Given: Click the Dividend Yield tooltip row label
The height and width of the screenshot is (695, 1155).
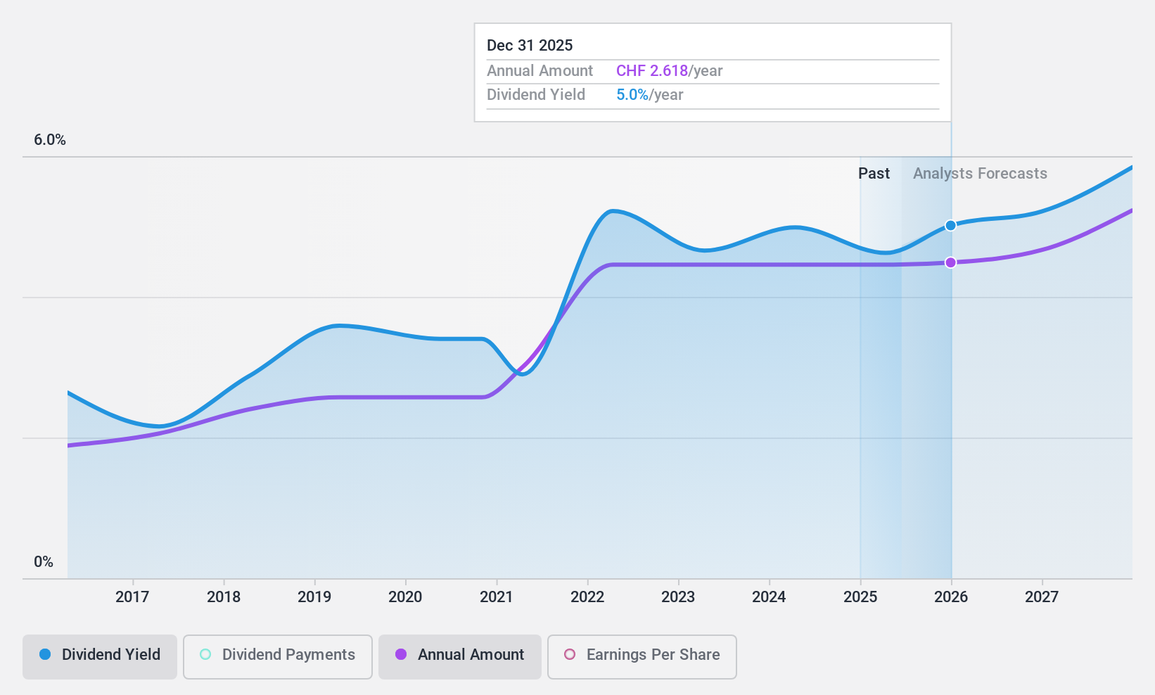Looking at the screenshot, I should pos(536,95).
